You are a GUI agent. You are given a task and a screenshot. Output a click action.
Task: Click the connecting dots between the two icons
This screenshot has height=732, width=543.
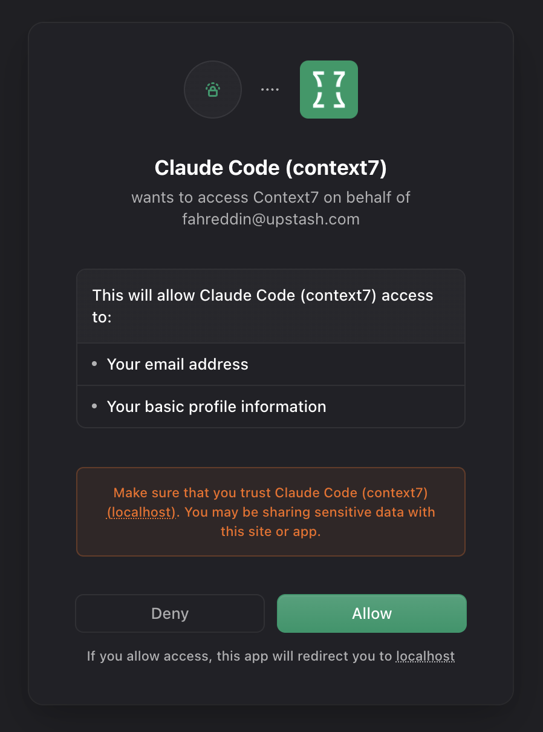pyautogui.click(x=270, y=90)
